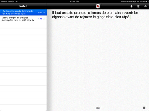
Task: Tap the note text editing area
Action: [x=98, y=60]
